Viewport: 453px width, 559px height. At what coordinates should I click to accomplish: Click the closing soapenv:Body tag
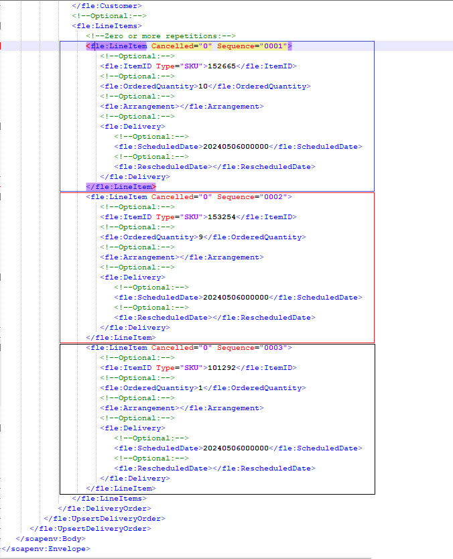tap(51, 539)
